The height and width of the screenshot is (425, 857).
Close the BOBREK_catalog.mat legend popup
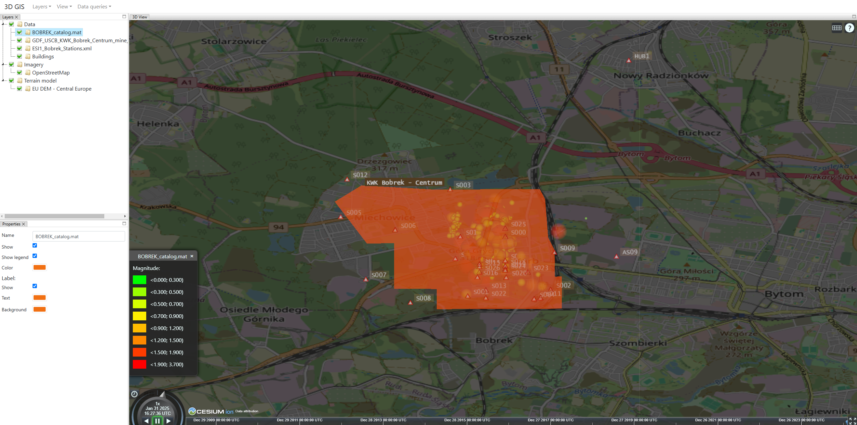point(192,256)
